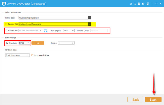Click the "Select a destination" section label
The image size is (164, 105).
pos(13,13)
